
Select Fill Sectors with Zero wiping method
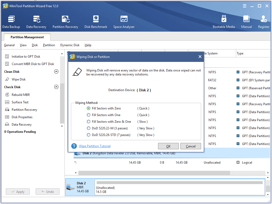coord(88,108)
